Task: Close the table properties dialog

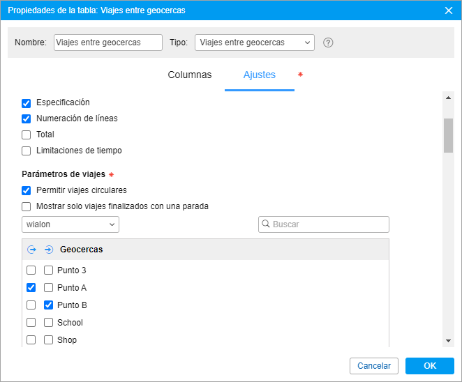Action: [x=449, y=10]
